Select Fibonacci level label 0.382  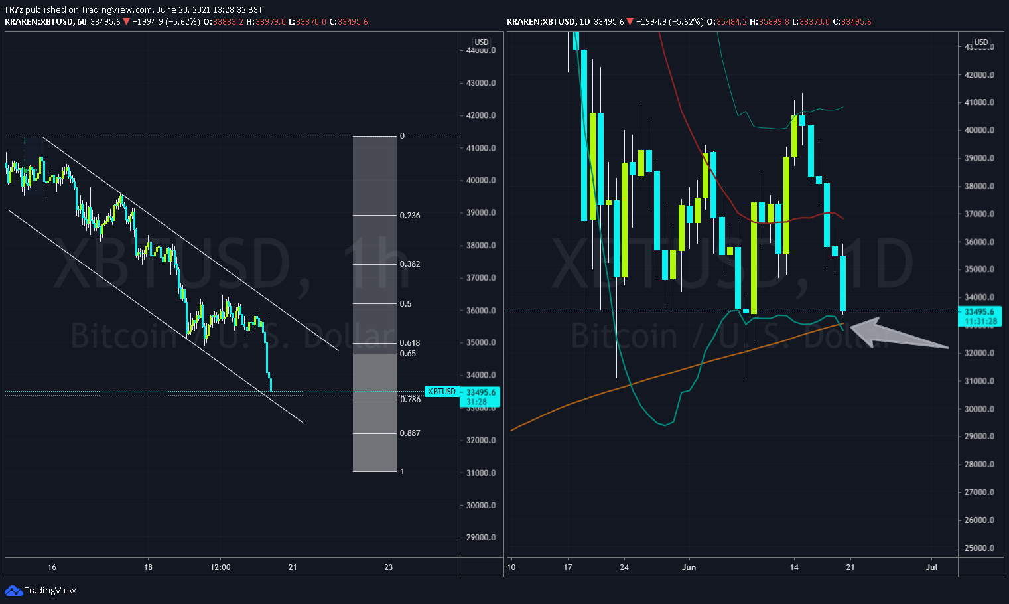click(410, 264)
